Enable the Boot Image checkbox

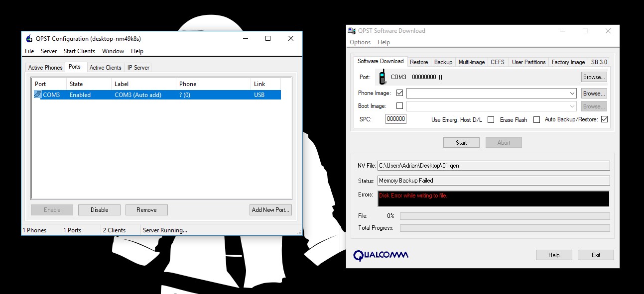click(x=399, y=106)
